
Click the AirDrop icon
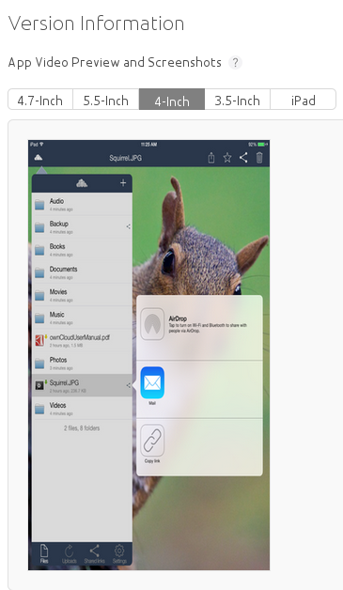click(152, 324)
